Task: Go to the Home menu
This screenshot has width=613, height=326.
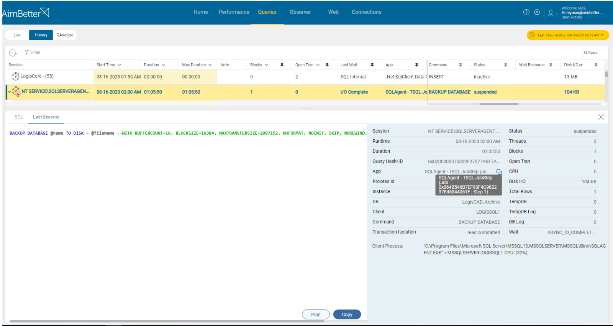Action: tap(201, 12)
